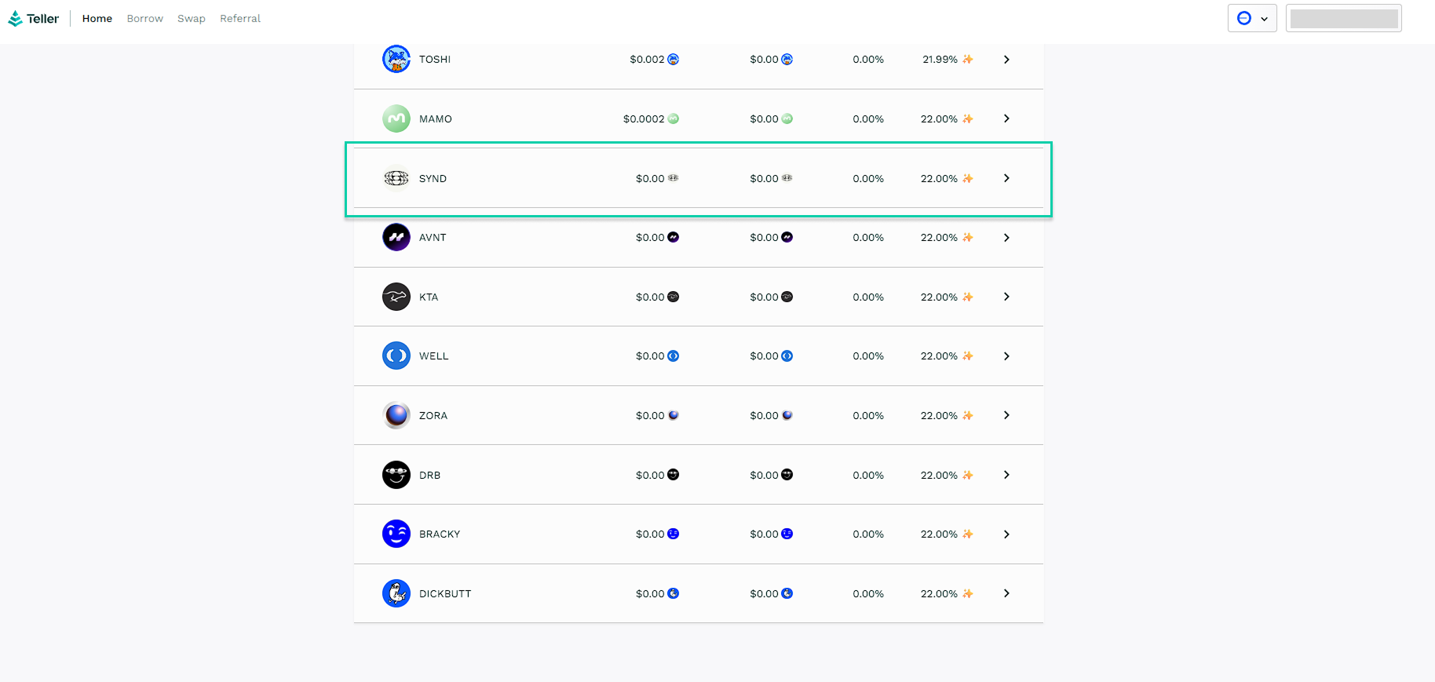Click the BRACKY token icon
The image size is (1435, 682).
click(396, 534)
